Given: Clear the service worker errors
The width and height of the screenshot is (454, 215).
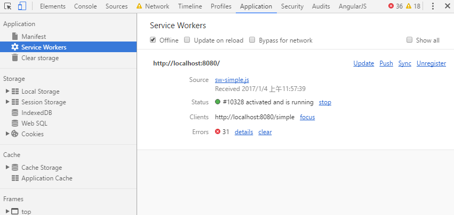Looking at the screenshot, I should tap(265, 132).
